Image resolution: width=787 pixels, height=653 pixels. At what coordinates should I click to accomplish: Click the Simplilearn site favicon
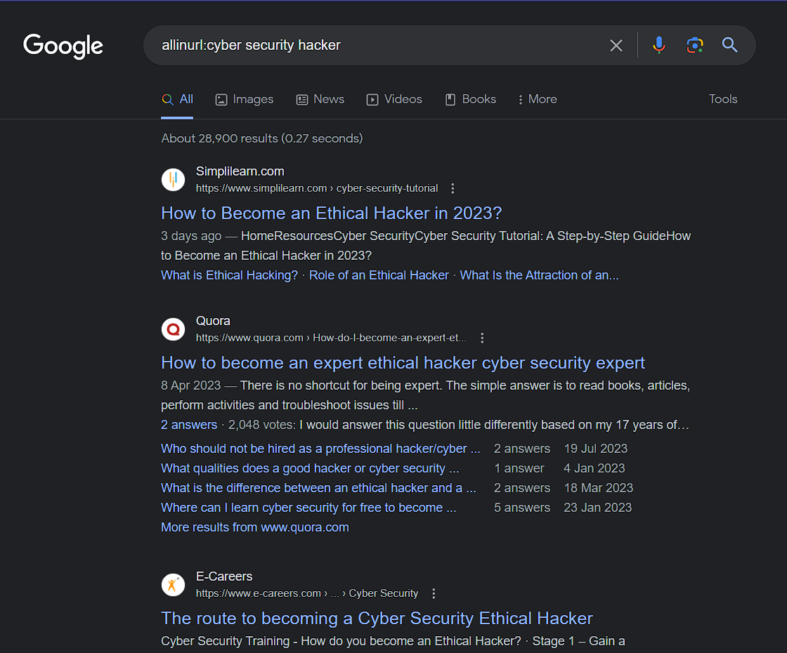point(173,180)
